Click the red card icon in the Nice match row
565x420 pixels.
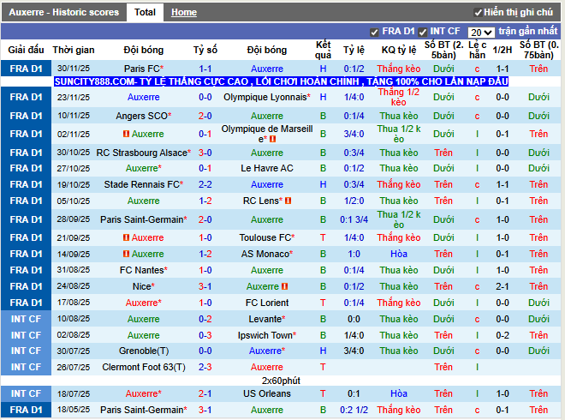pyautogui.click(x=284, y=286)
